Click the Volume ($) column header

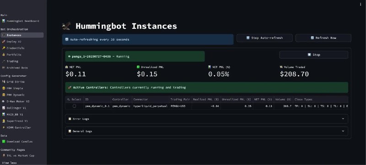pyautogui.click(x=283, y=100)
